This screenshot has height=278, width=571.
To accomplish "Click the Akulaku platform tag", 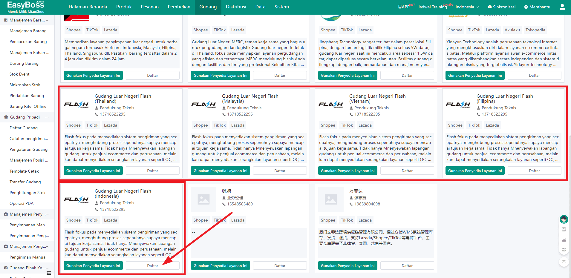I will pos(512,30).
